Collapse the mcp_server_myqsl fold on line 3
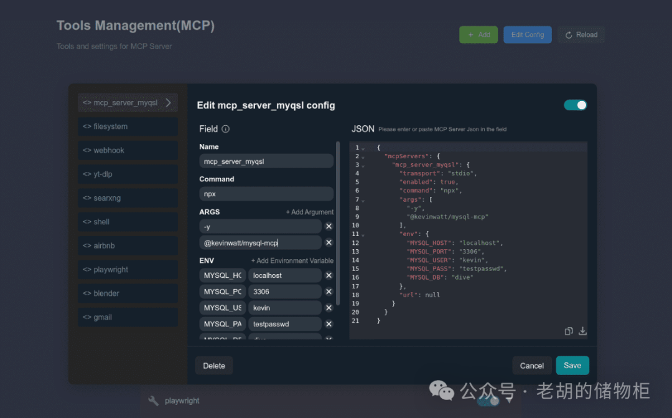Screen dimensions: 672x418 (x=363, y=166)
